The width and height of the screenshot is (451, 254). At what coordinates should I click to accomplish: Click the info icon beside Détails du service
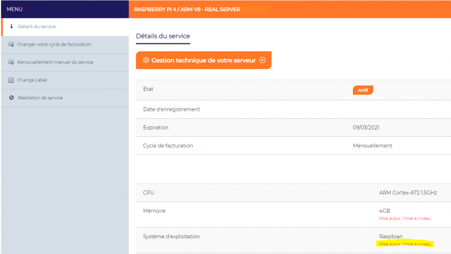pos(11,26)
